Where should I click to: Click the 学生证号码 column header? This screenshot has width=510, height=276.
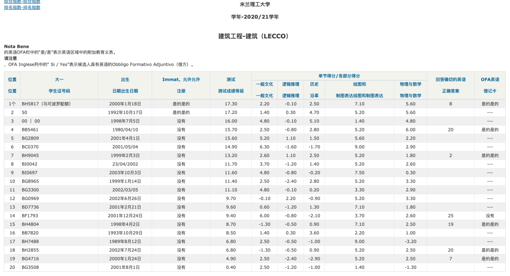click(x=59, y=91)
